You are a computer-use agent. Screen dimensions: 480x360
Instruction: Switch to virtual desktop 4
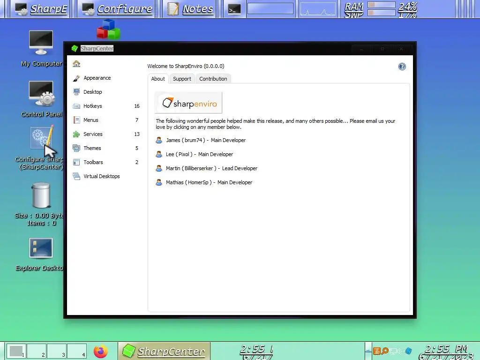[77, 351]
